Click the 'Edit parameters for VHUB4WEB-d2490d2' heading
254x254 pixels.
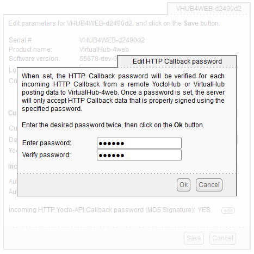[114, 23]
